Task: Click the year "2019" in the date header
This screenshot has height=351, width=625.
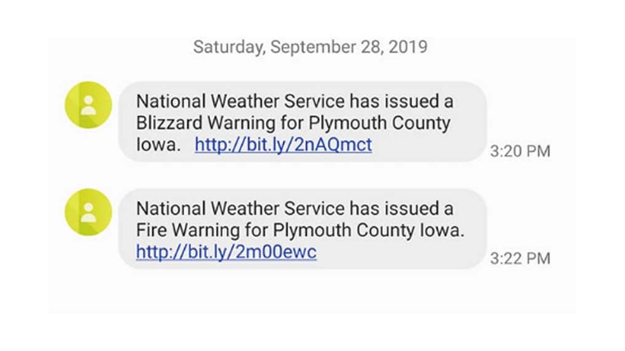Action: (x=406, y=47)
